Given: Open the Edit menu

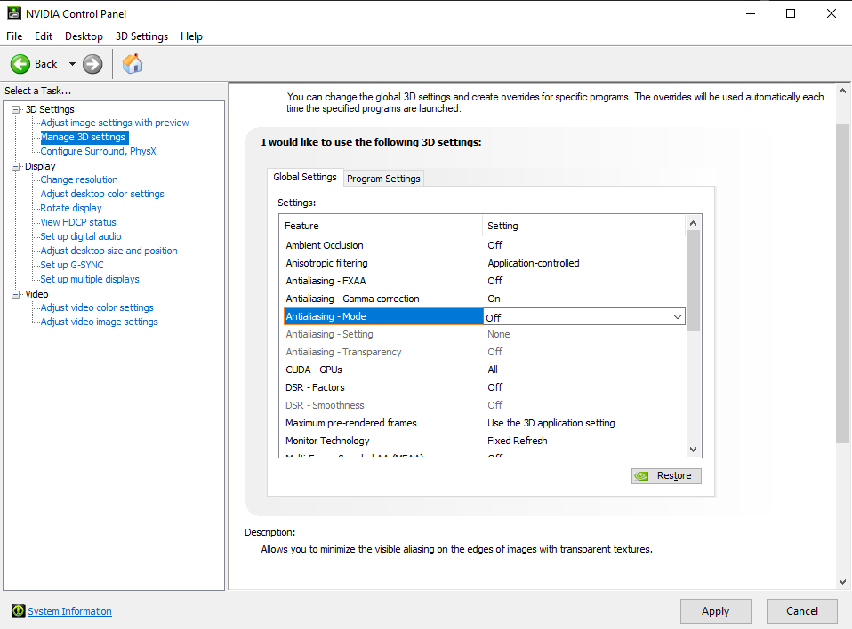Looking at the screenshot, I should click(x=44, y=36).
